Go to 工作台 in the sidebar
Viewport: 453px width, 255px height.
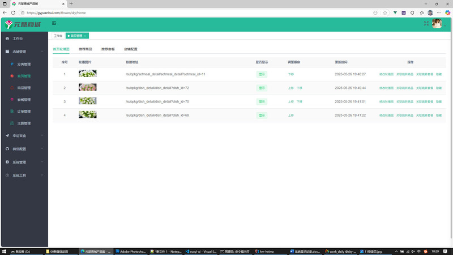18,39
